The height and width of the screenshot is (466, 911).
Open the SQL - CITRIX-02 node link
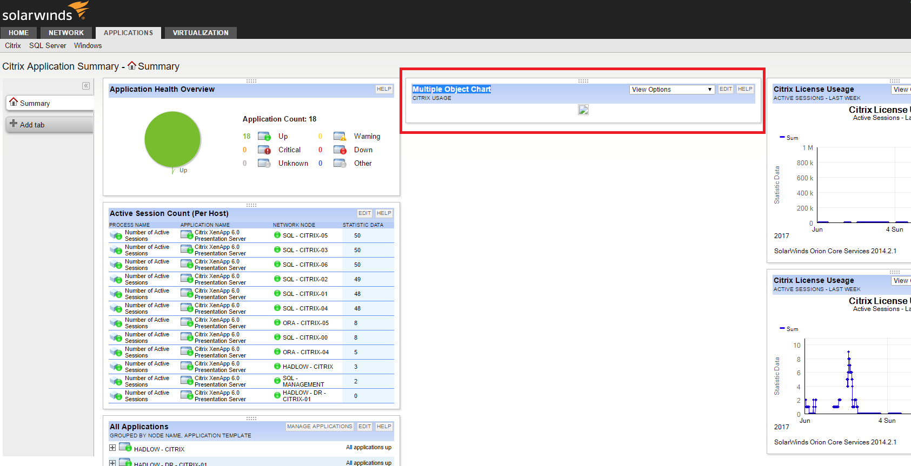tap(305, 279)
